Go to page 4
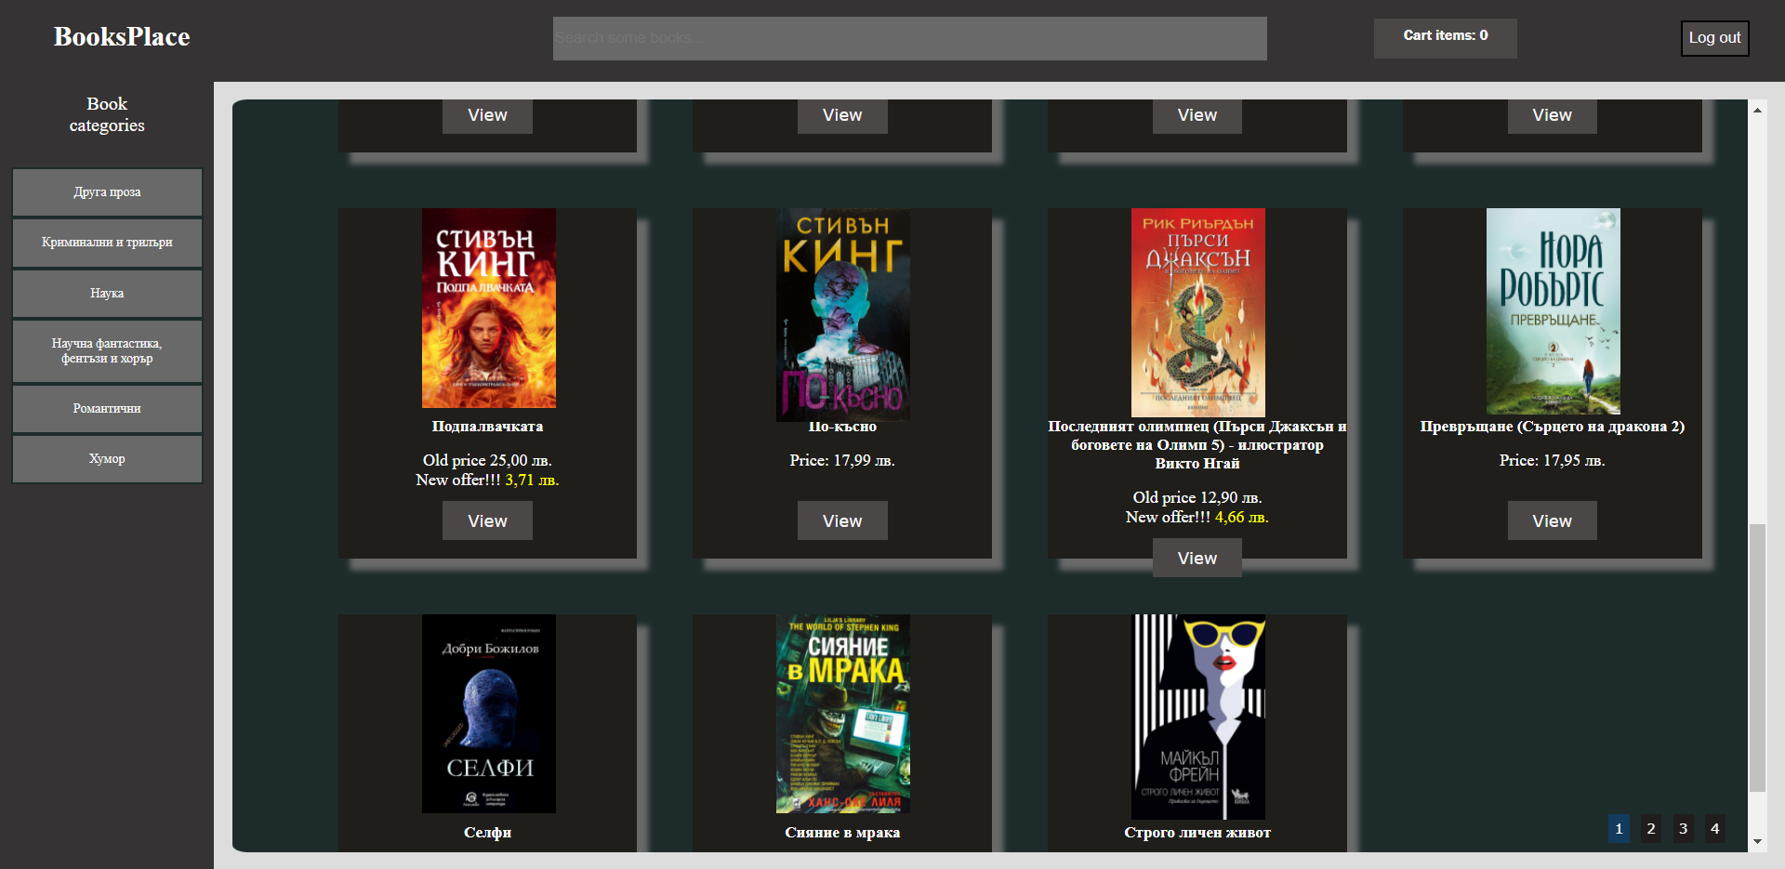1785x869 pixels. (x=1715, y=828)
